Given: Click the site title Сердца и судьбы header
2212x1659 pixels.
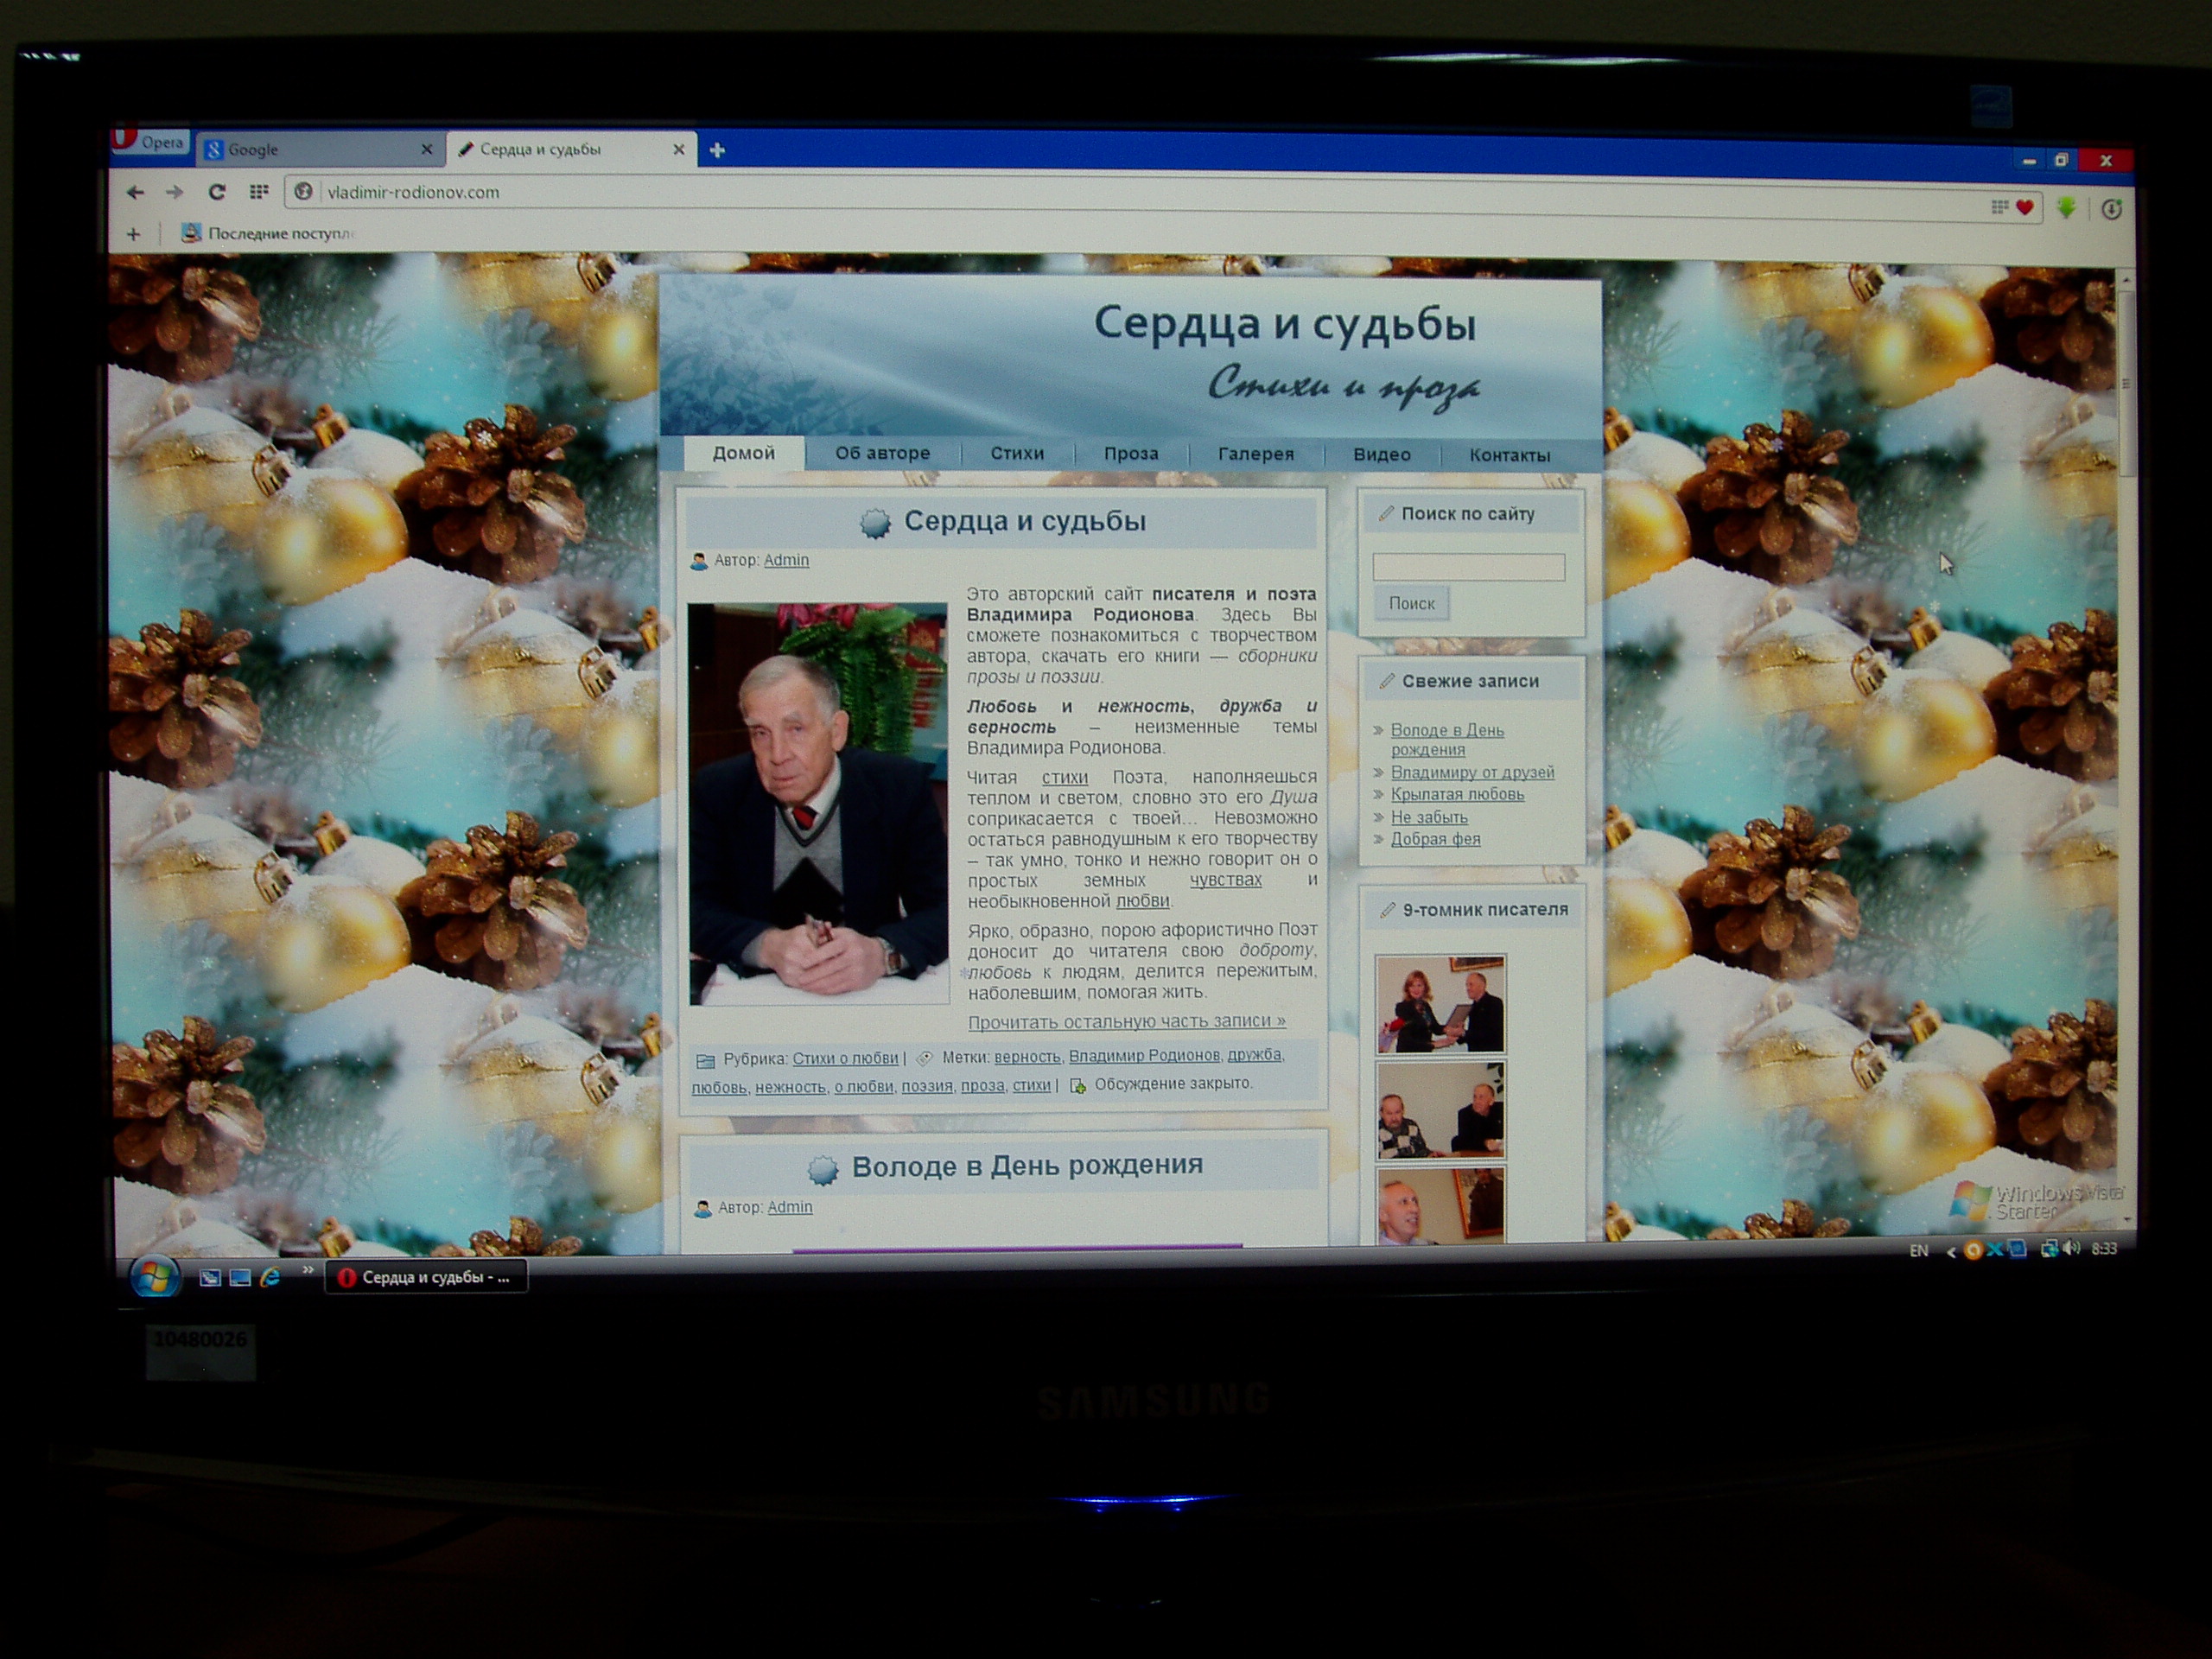Looking at the screenshot, I should point(1285,324).
